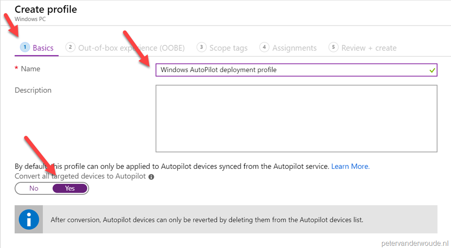Viewport: 451px width, 248px height.
Task: Click the 'Windows PC' subtitle text
Action: click(x=30, y=19)
